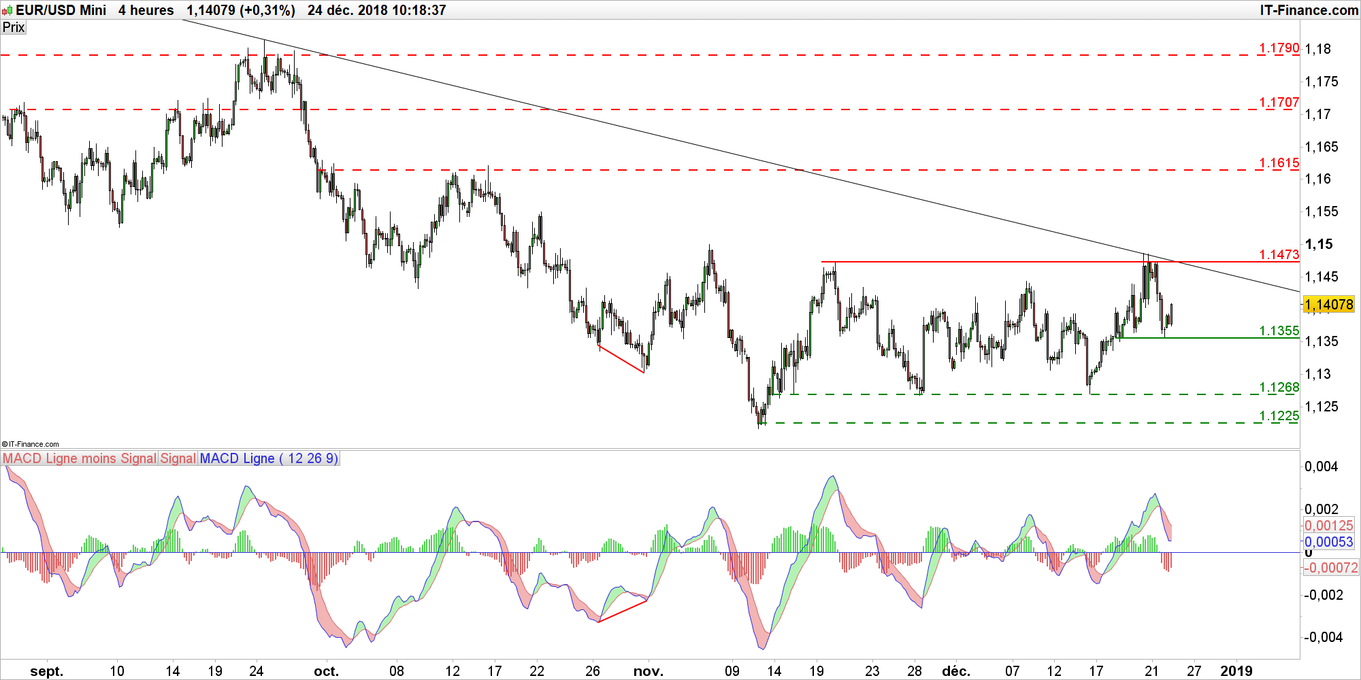Open MACD Ligne (12 26 9) settings
Screen dimensions: 1361x680
coord(269,458)
